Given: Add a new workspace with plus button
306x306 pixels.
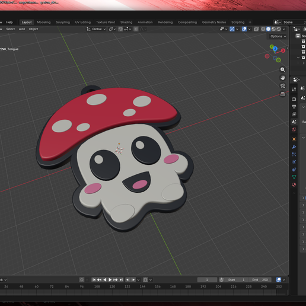Looking at the screenshot, I should click(250, 22).
